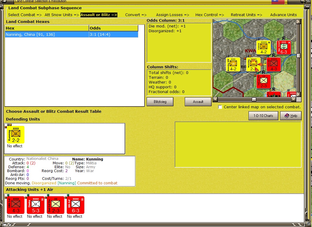Click the red 2-3 division unit on map
The image size is (312, 227).
coord(264,81)
